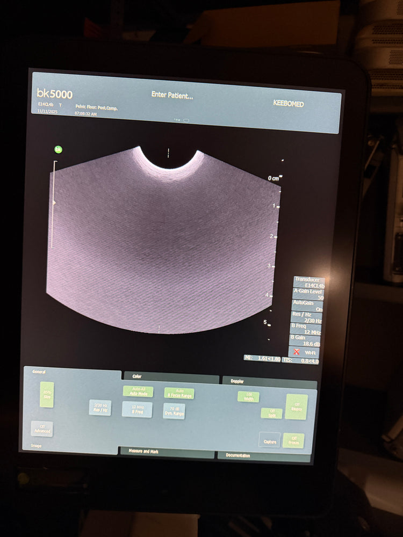Click the A-Gain Level tile

[x=308, y=294]
